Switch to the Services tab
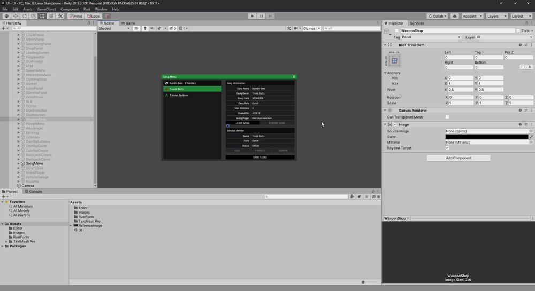 coord(417,23)
